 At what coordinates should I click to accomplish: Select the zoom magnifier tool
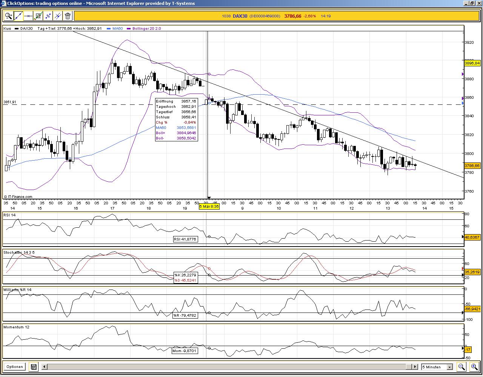point(8,16)
